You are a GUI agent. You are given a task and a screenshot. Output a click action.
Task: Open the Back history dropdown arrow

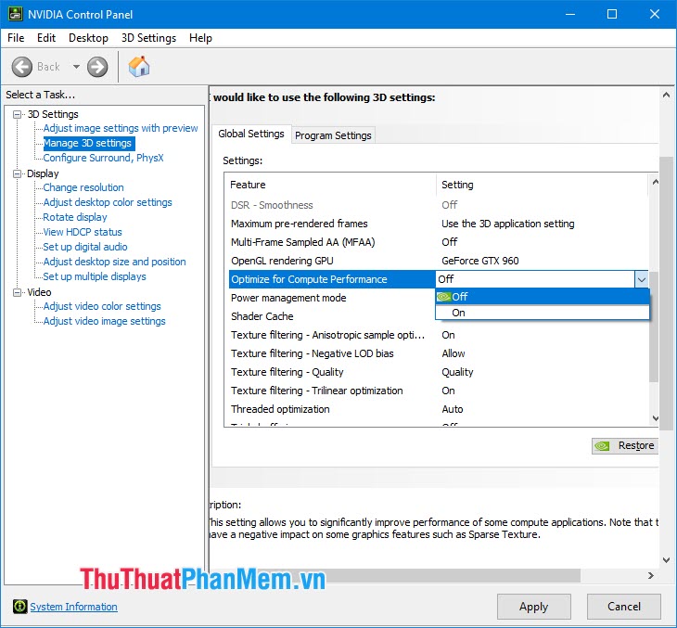coord(76,67)
